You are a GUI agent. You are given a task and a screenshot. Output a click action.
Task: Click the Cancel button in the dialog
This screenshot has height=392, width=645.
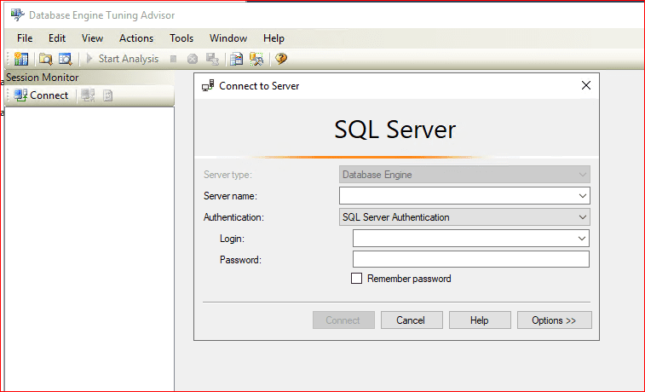coord(411,320)
